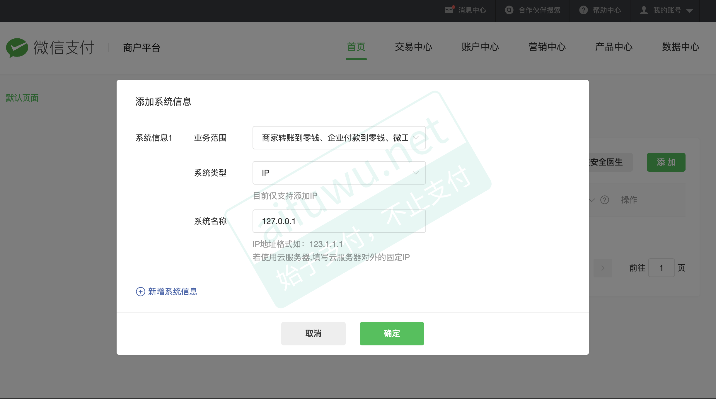
Task: Click the WeChat Pay green logo
Action: click(17, 47)
